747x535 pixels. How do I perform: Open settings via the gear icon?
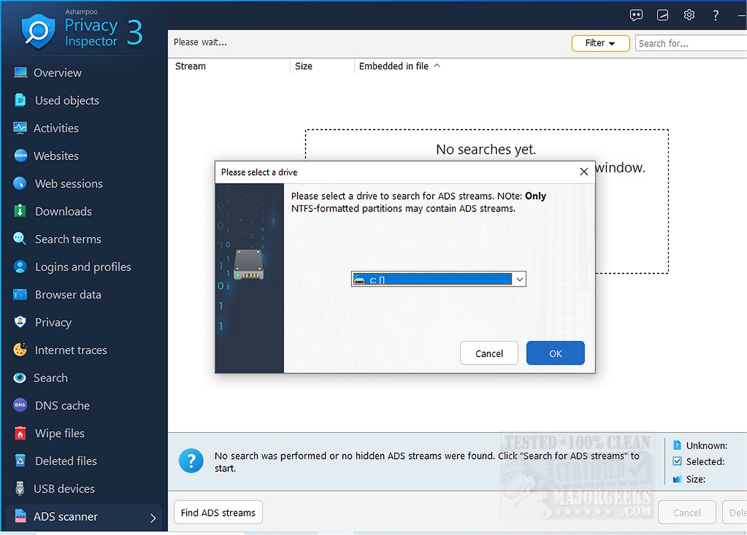[689, 15]
